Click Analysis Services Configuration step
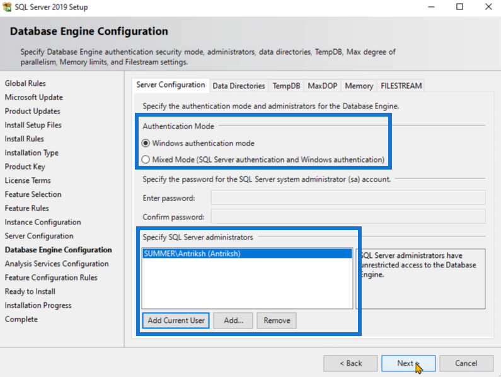The width and height of the screenshot is (501, 377). point(57,264)
